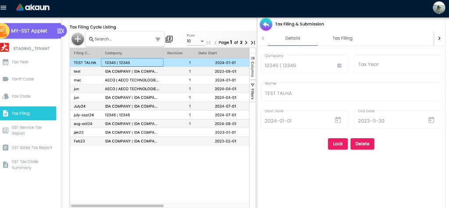Open the Rows per page dropdown

(x=196, y=41)
